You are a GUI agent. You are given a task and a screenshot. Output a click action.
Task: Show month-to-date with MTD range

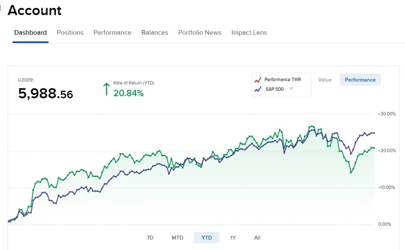pos(178,238)
